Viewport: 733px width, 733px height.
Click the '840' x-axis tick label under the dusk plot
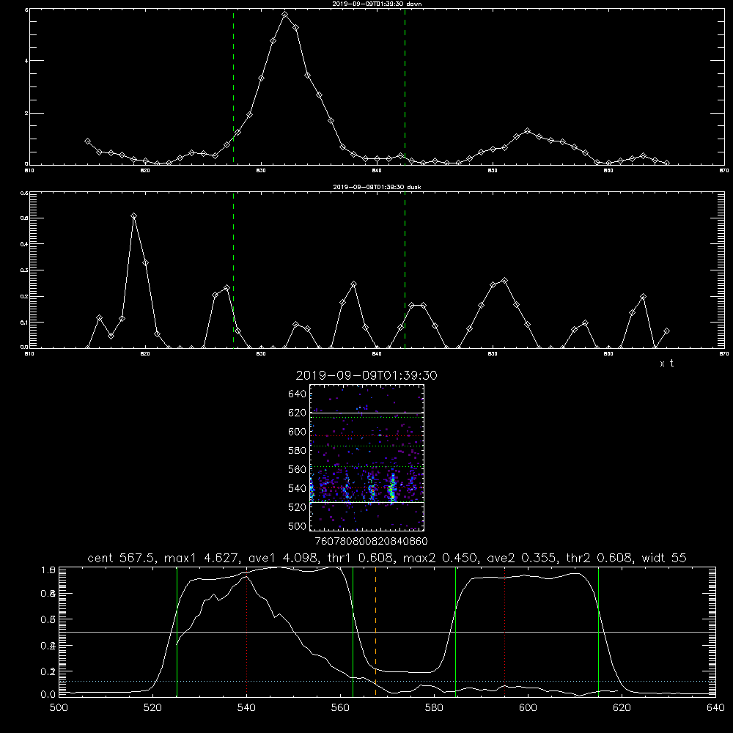click(377, 354)
